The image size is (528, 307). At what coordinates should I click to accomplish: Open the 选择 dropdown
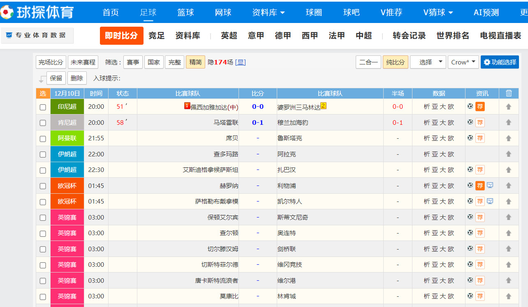click(x=428, y=62)
